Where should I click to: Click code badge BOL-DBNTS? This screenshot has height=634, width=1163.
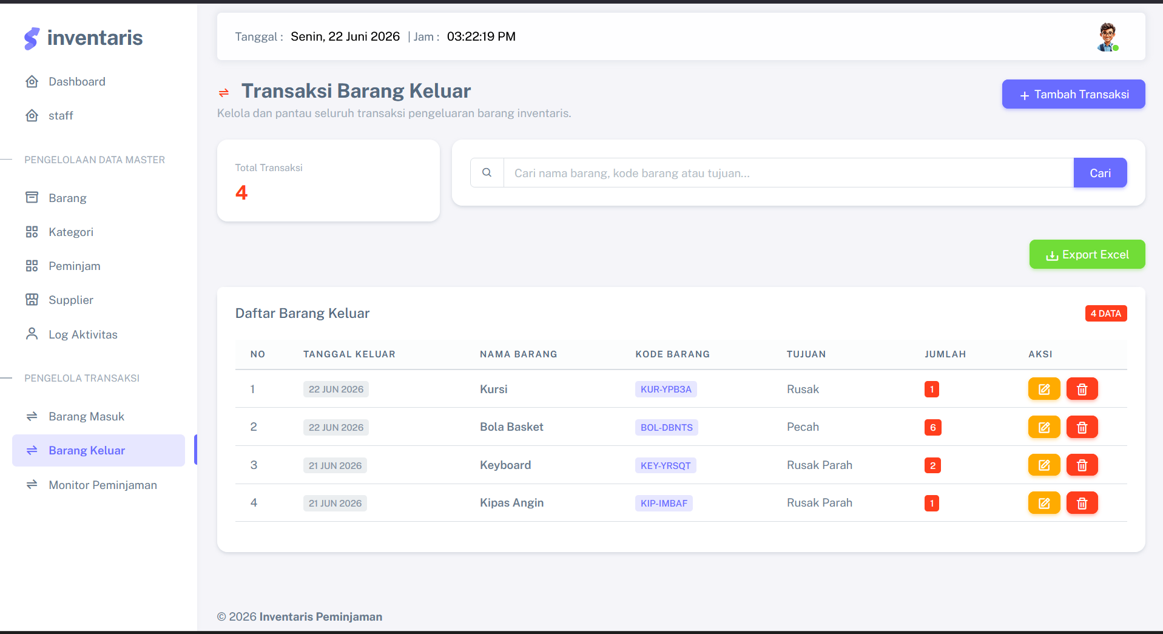click(666, 428)
